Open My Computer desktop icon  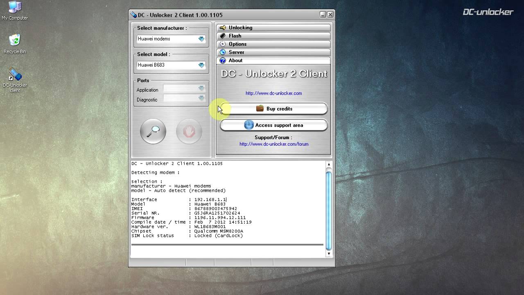15,11
